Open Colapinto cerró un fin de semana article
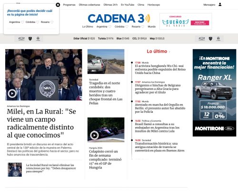This screenshot has width=238, height=191. pos(105,159)
